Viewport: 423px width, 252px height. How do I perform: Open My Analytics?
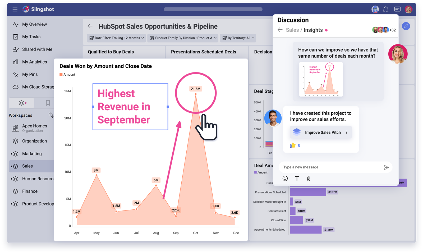click(x=34, y=62)
